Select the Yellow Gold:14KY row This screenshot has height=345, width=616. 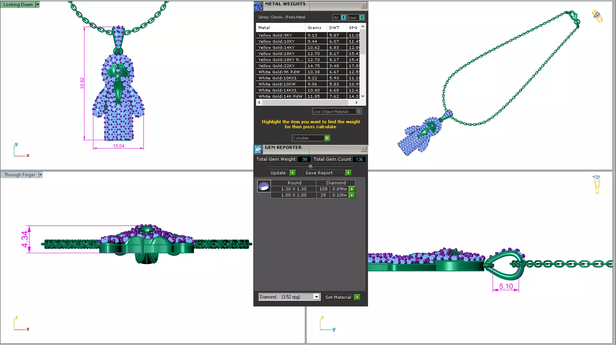point(308,47)
